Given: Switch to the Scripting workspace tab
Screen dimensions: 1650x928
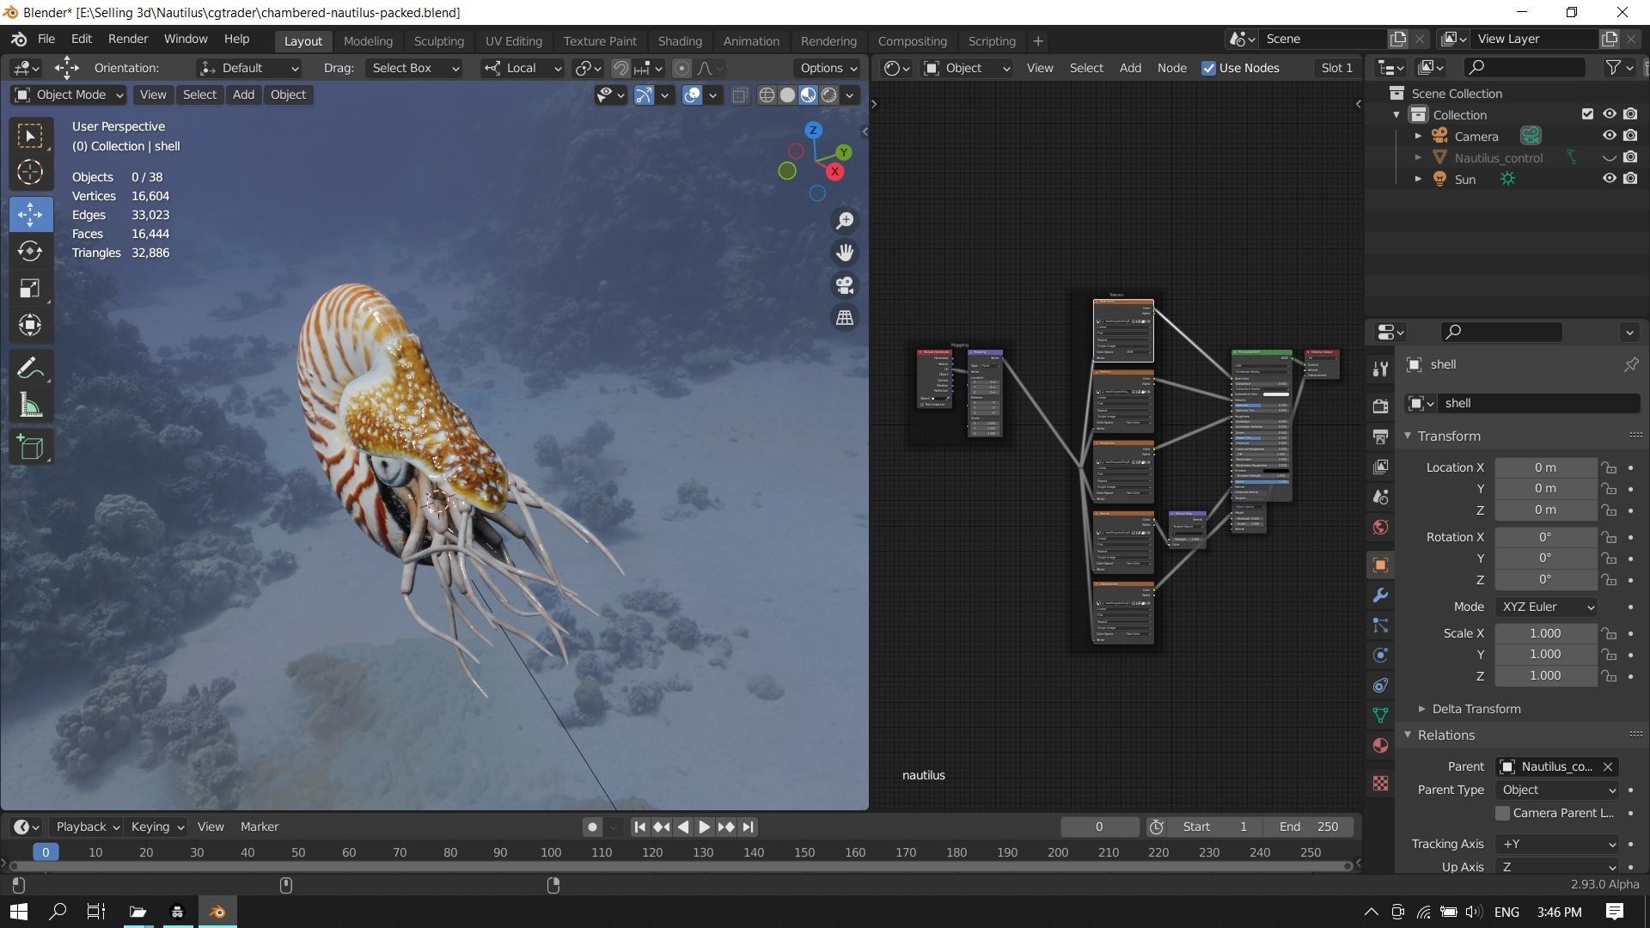Looking at the screenshot, I should [992, 41].
